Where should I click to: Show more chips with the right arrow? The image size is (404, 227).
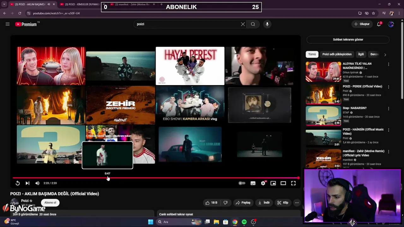[385, 55]
